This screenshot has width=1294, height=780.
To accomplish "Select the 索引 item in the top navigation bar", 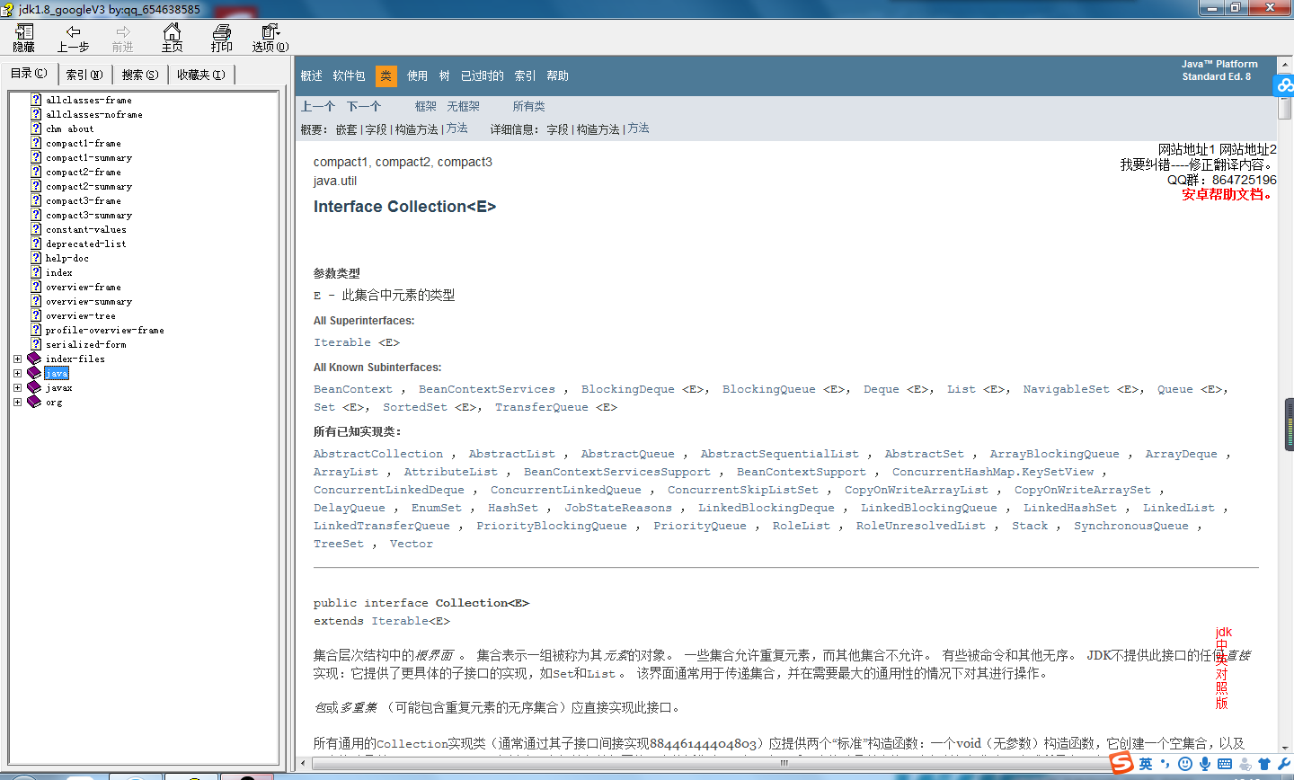I will click(x=525, y=75).
